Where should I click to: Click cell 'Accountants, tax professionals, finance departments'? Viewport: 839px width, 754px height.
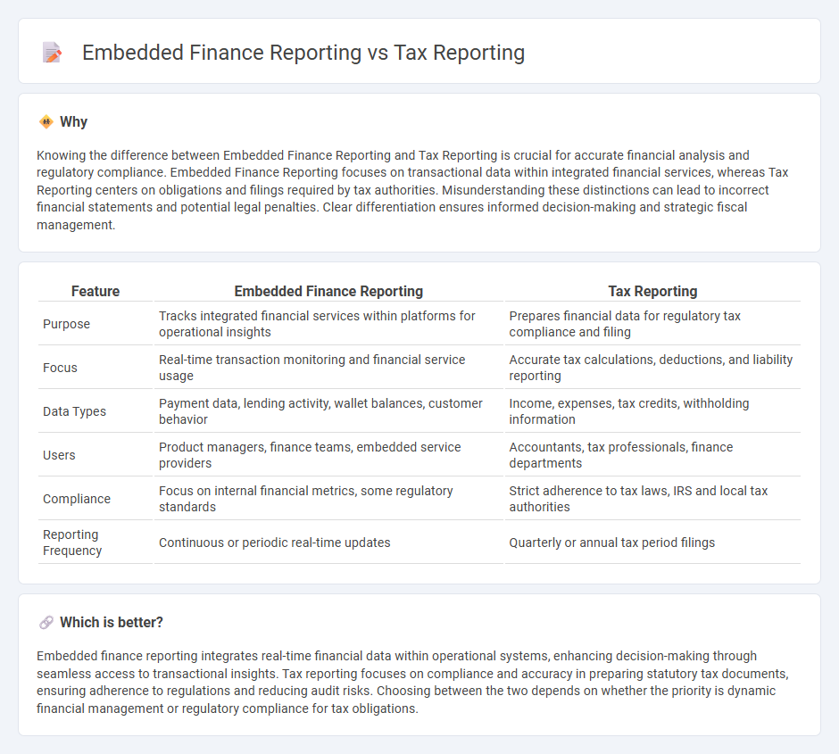click(652, 455)
